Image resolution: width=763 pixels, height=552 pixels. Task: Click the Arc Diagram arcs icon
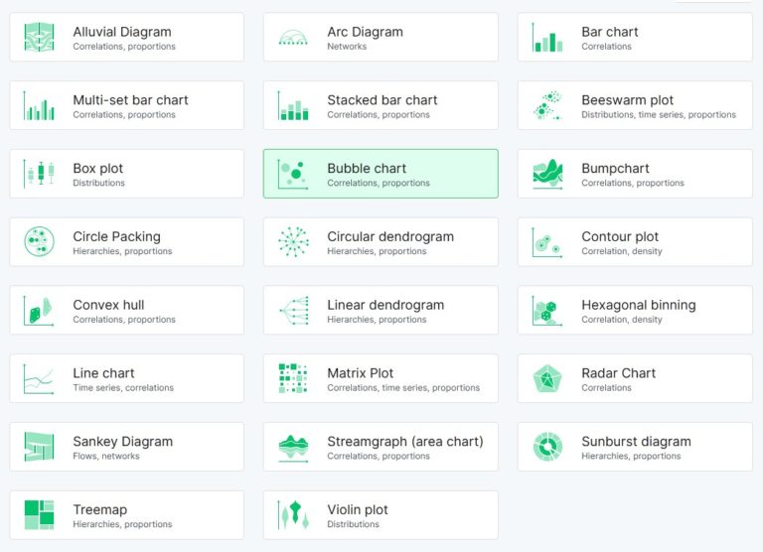tap(293, 37)
